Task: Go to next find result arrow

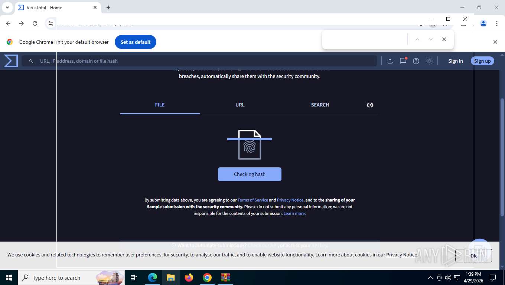Action: point(431,39)
